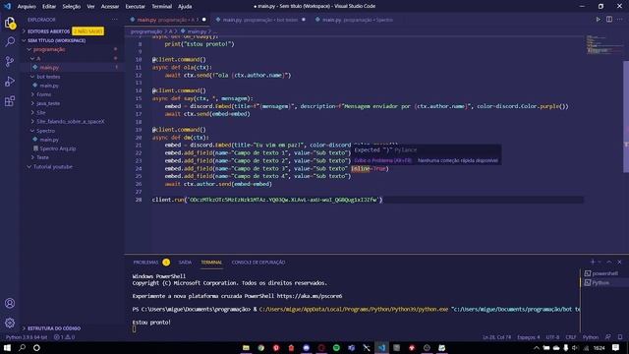This screenshot has height=354, width=629.
Task: Open Windows Start menu
Action: [x=7, y=347]
